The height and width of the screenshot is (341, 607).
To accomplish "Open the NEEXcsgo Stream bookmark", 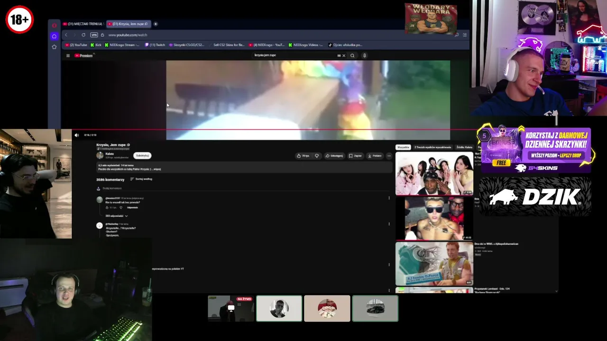I will [122, 45].
